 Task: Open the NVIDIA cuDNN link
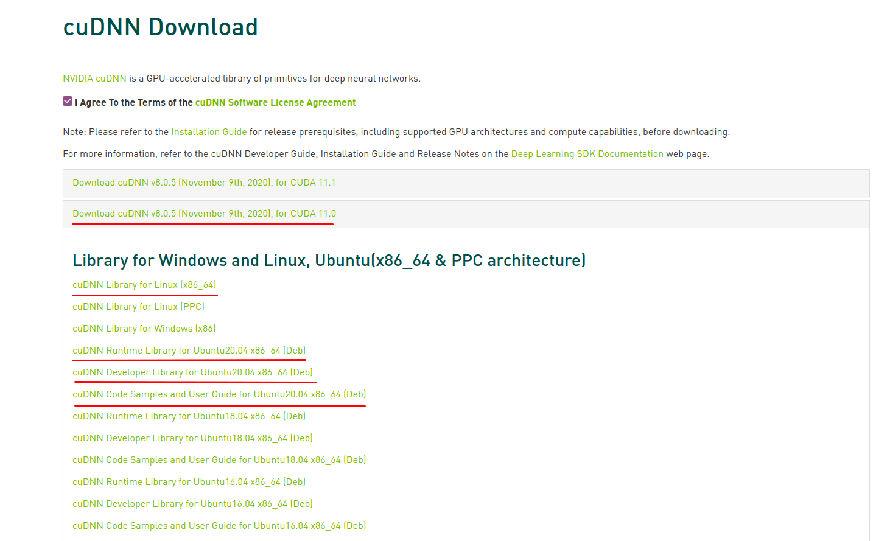[x=94, y=79]
